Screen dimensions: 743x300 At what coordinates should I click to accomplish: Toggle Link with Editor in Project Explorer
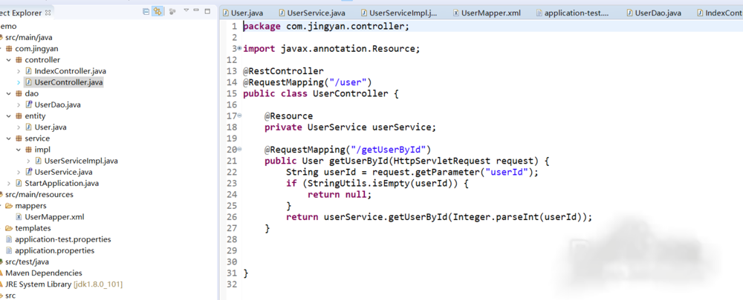[x=158, y=12]
